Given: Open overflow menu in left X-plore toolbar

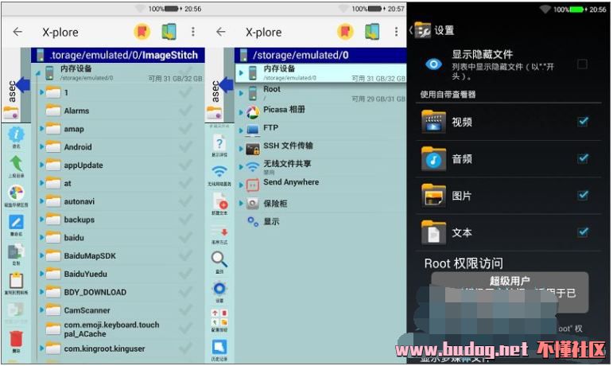Looking at the screenshot, I should point(193,32).
